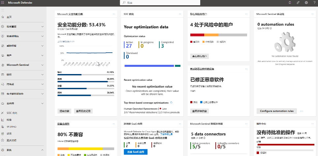
Task: Click the System (系统) sidebar icon
Action: pyautogui.click(x=3, y=150)
